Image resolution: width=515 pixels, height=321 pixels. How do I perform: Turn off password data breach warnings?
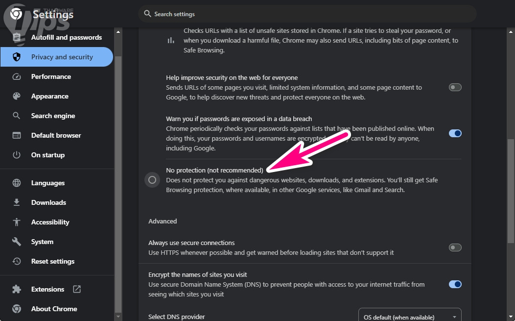pyautogui.click(x=455, y=133)
